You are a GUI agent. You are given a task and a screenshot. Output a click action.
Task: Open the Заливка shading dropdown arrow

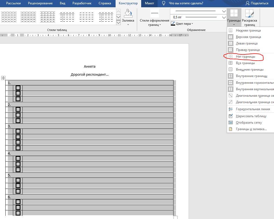pyautogui.click(x=128, y=25)
